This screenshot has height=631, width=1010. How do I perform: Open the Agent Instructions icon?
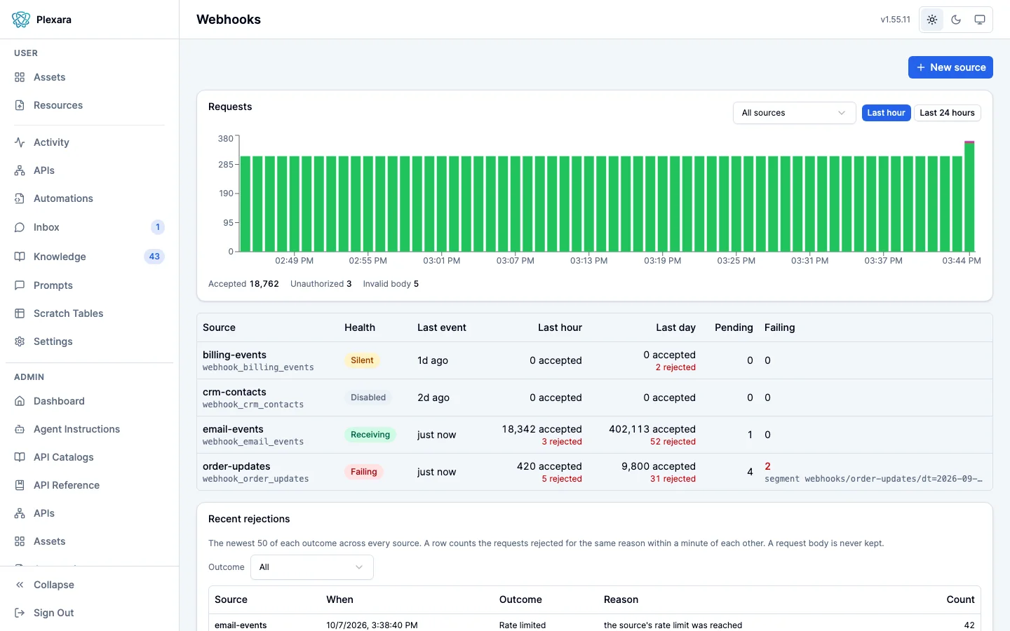[20, 429]
